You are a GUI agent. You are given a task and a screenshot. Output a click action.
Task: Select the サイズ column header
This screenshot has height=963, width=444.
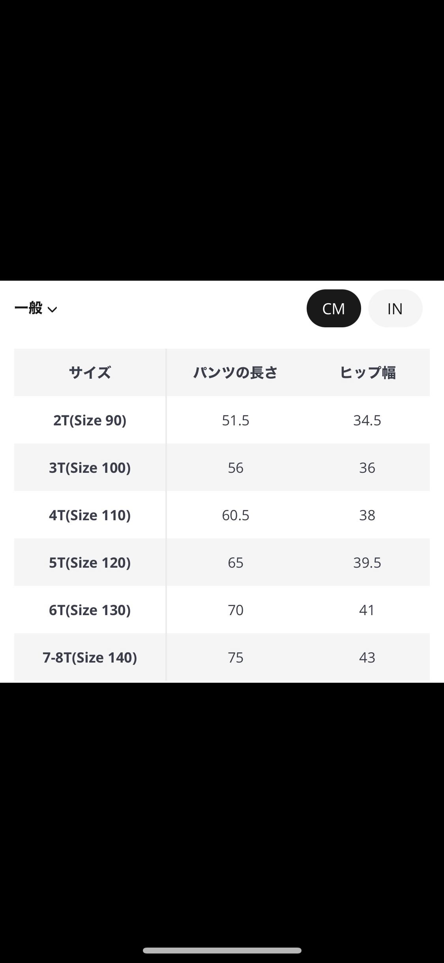coord(90,372)
